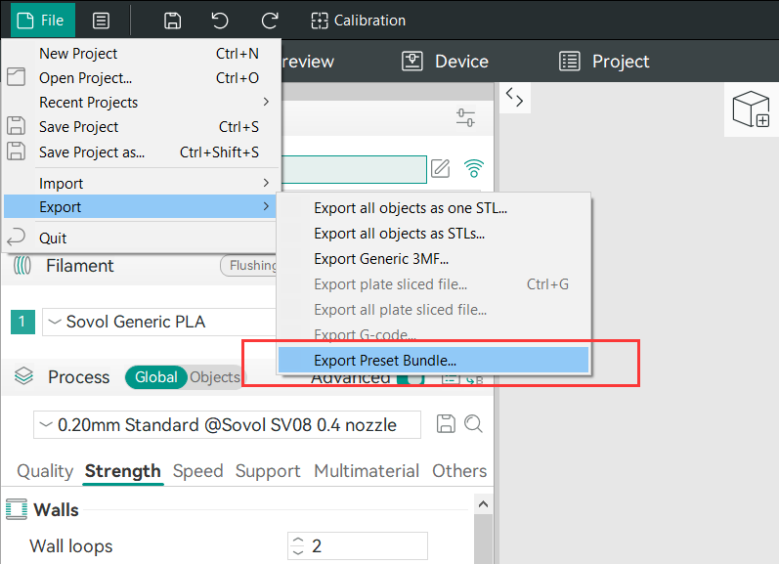Switch to the Quality settings tab
779x564 pixels.
click(45, 471)
